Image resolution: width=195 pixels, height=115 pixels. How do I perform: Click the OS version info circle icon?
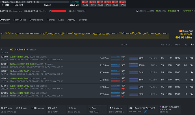(x=146, y=112)
